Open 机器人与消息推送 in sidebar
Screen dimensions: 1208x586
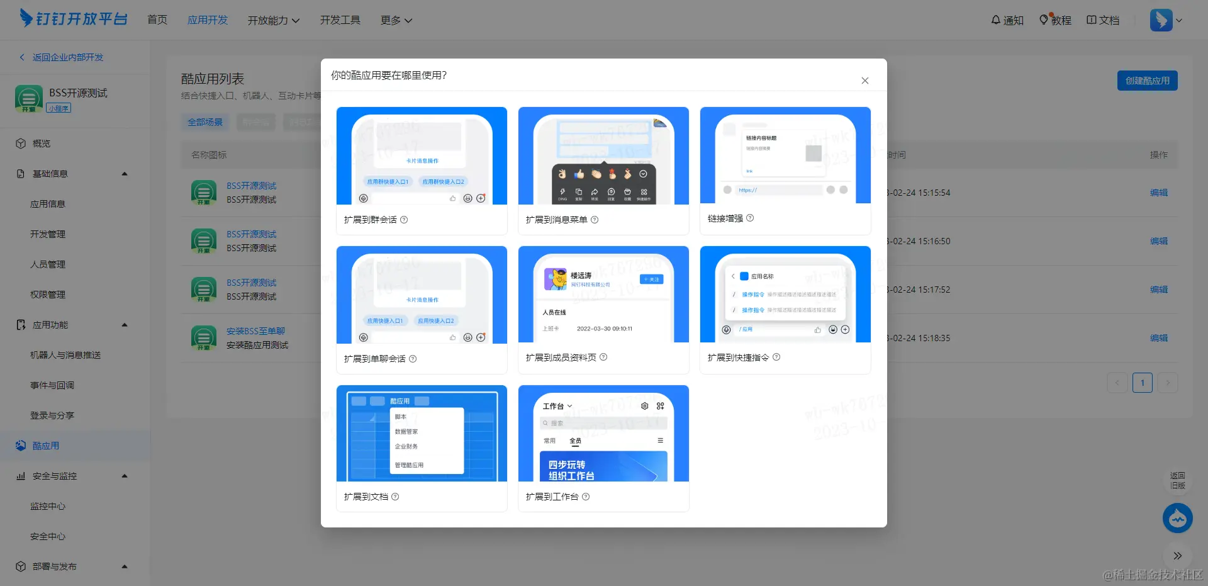(65, 355)
